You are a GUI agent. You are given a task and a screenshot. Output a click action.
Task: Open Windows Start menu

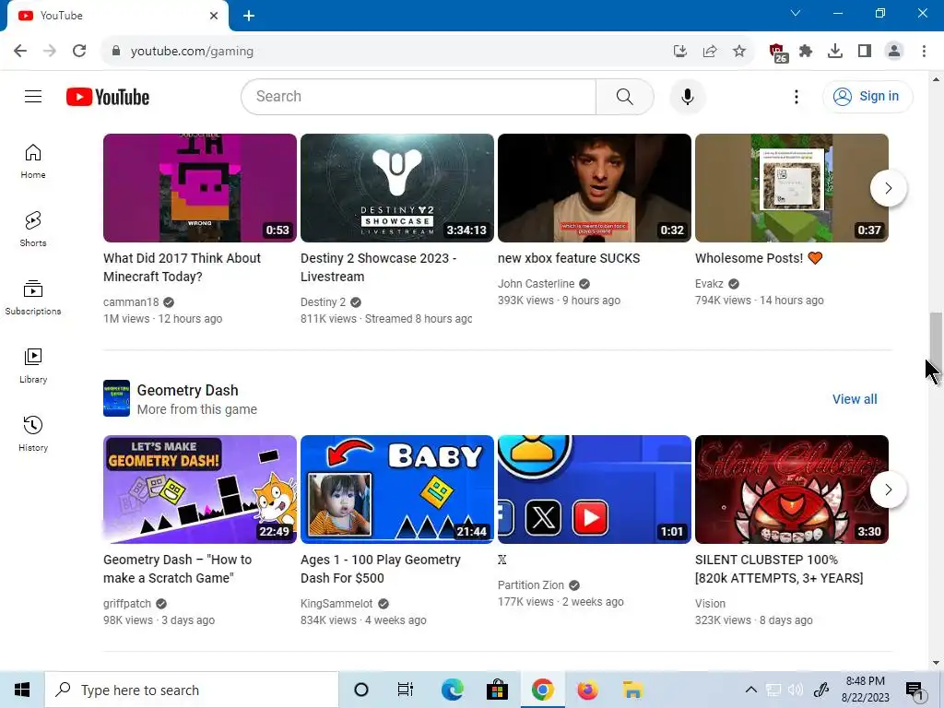22,690
